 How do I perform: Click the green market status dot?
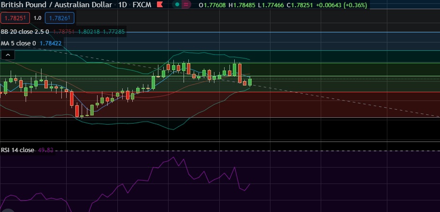[177, 5]
